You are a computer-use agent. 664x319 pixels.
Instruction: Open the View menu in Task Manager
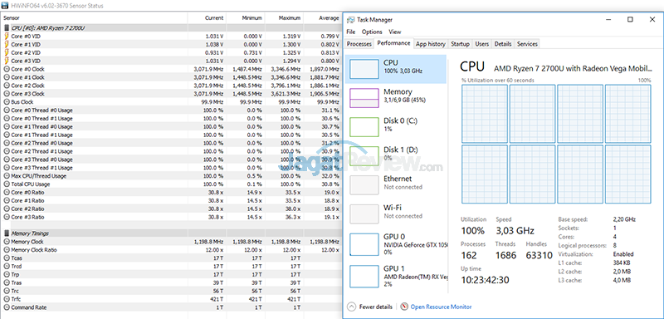point(395,32)
